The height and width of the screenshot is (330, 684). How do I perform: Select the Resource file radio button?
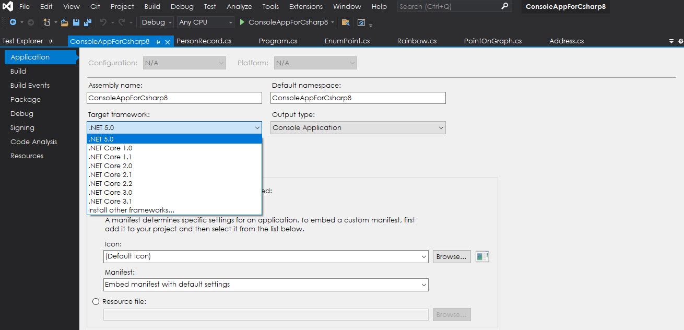pyautogui.click(x=96, y=301)
